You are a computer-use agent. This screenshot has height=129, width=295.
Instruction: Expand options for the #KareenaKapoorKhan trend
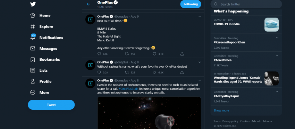[277, 38]
